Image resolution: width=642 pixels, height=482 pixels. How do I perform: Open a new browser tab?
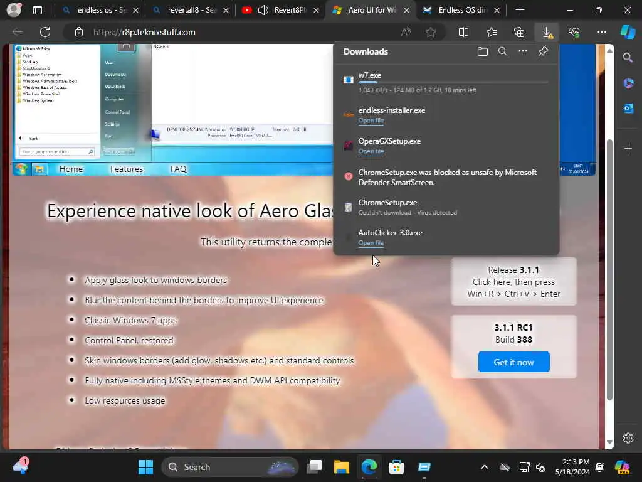coord(520,10)
